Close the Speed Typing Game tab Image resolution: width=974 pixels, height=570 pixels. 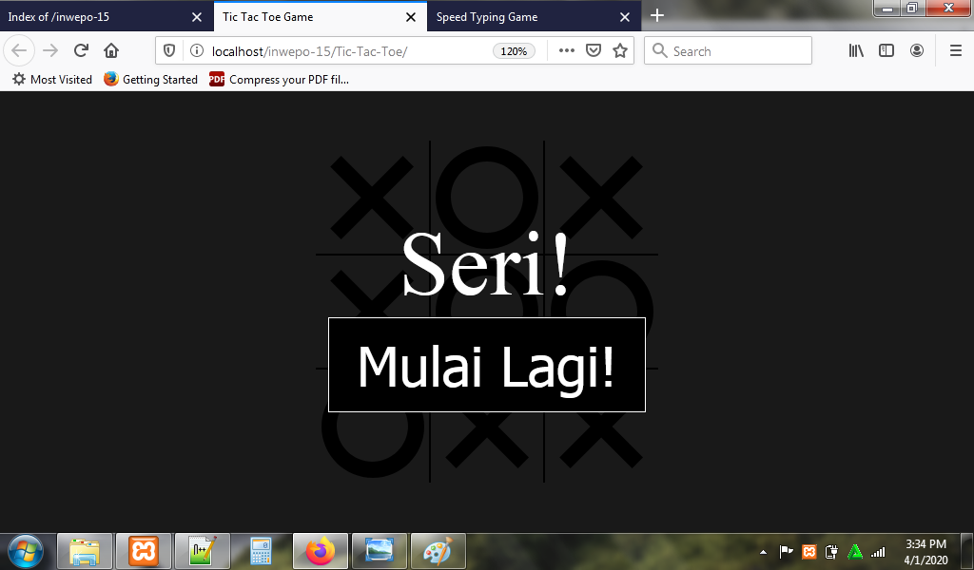[x=625, y=17]
